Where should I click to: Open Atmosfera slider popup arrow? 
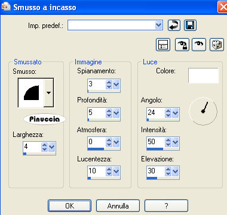[116, 142]
